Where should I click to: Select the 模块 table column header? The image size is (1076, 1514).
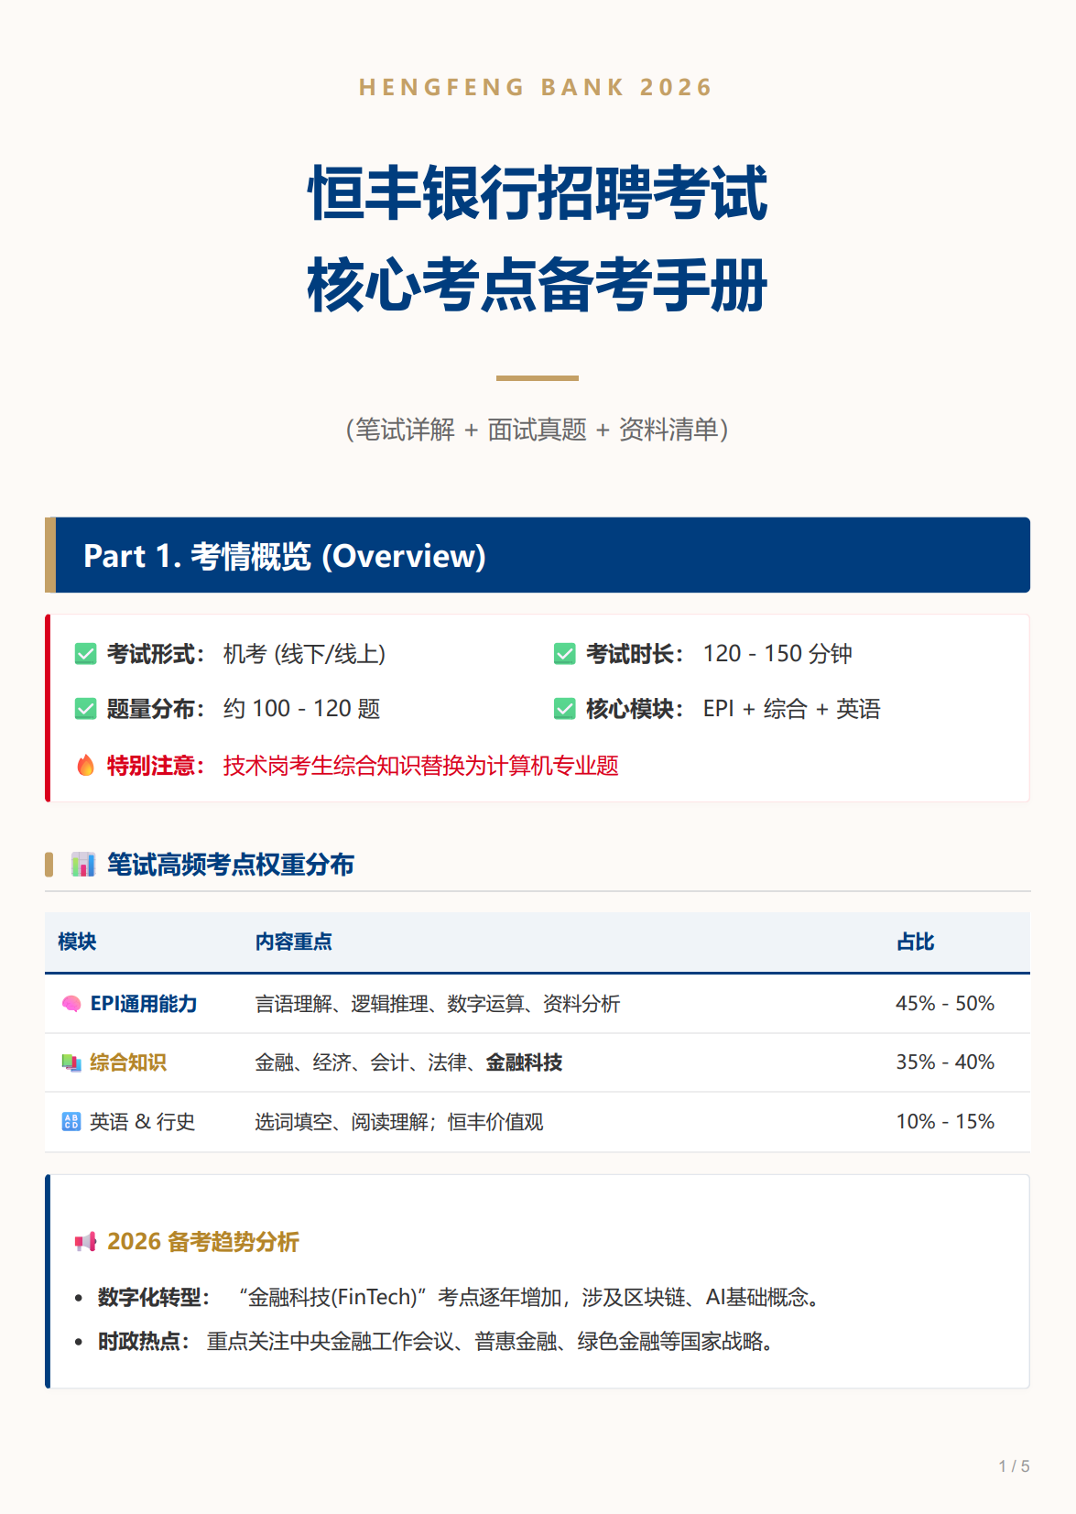click(77, 942)
